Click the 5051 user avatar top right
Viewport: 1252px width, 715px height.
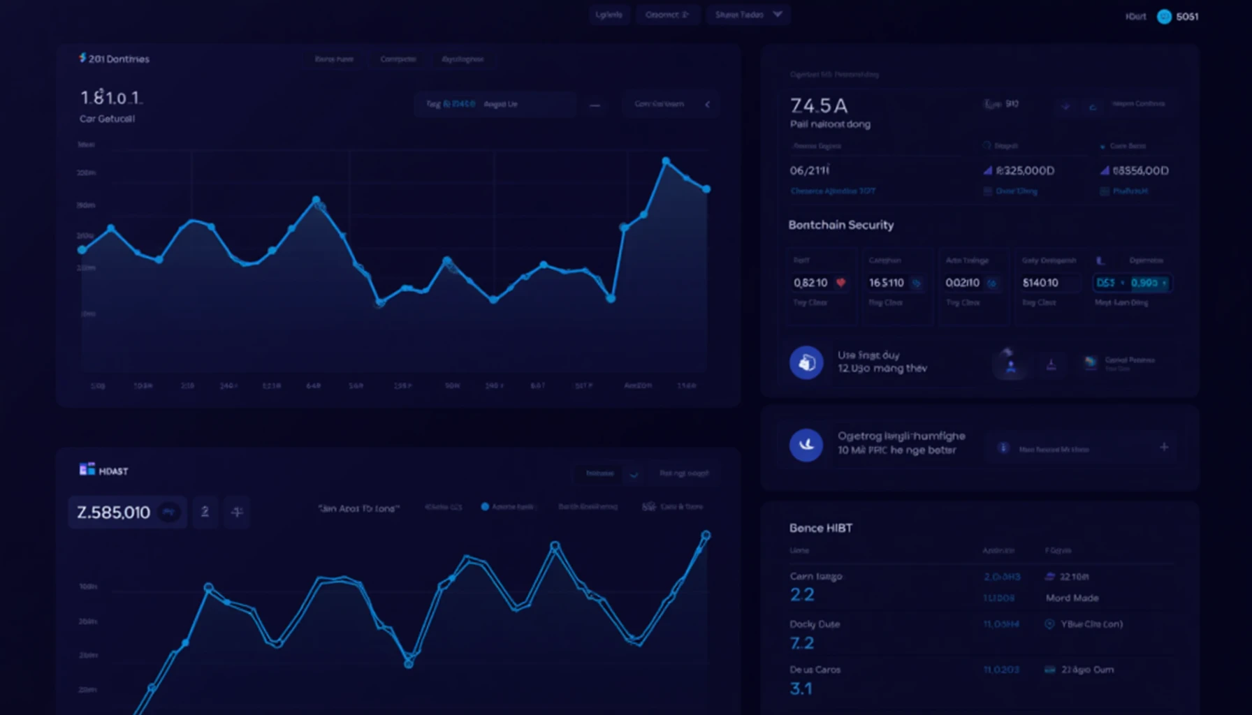[x=1164, y=16]
